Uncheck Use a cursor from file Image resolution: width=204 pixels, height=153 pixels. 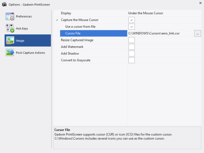coord(131,27)
